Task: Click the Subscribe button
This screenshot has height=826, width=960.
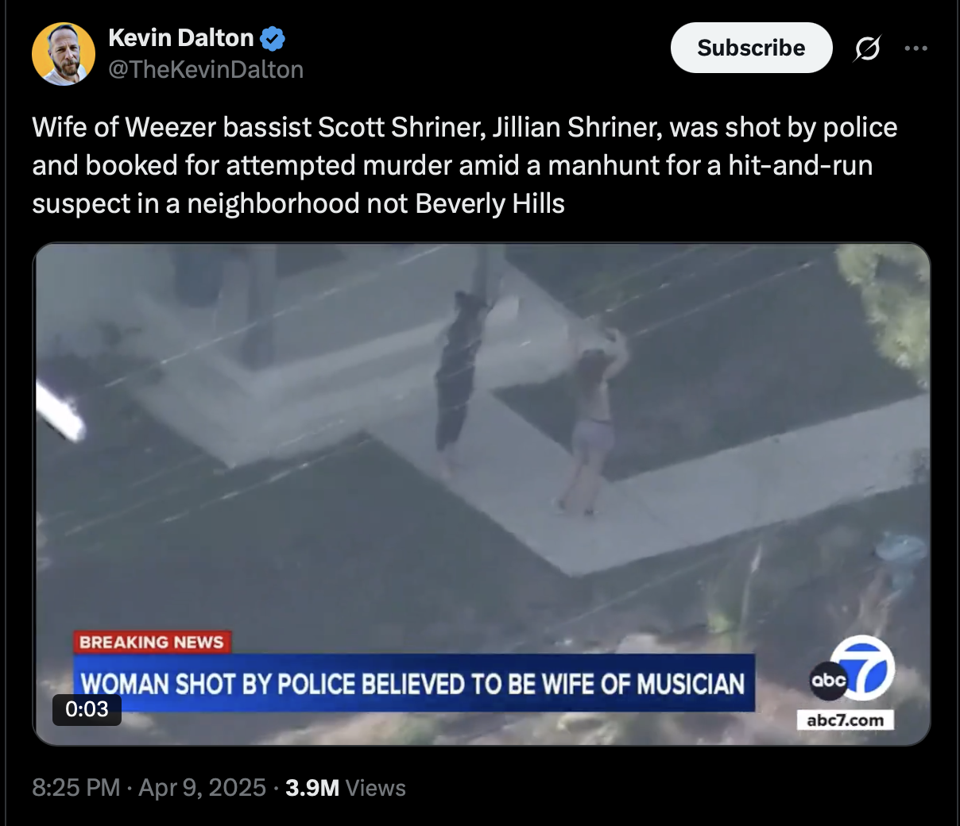Action: (751, 48)
